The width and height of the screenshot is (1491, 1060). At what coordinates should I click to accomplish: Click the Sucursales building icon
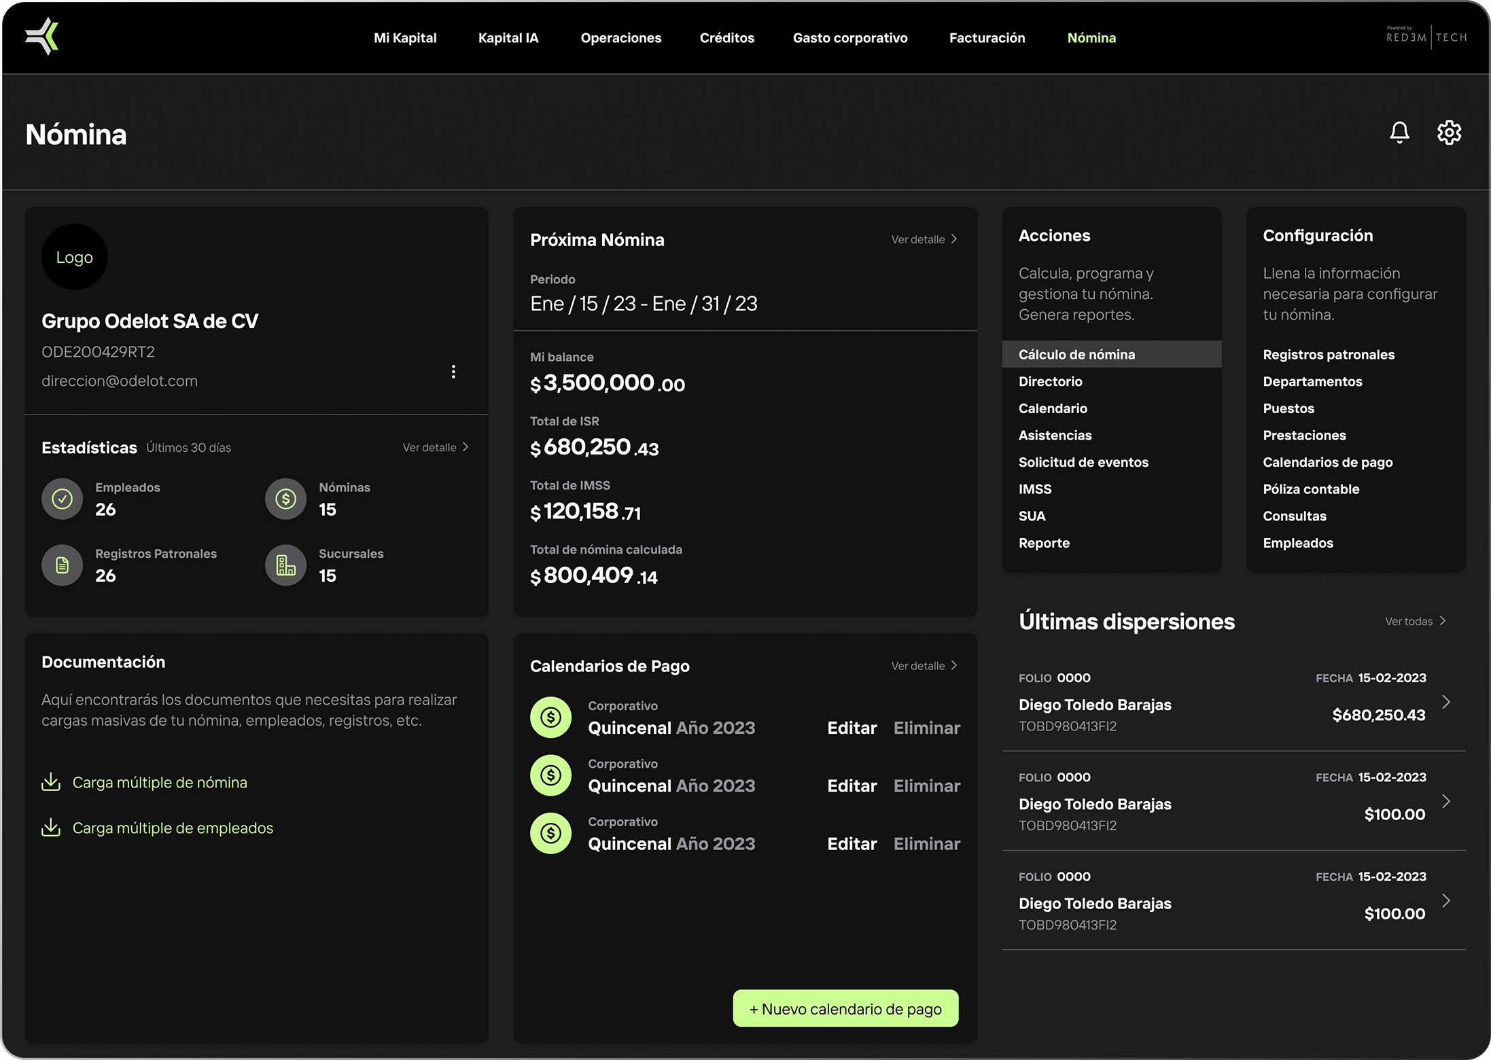[x=286, y=565]
